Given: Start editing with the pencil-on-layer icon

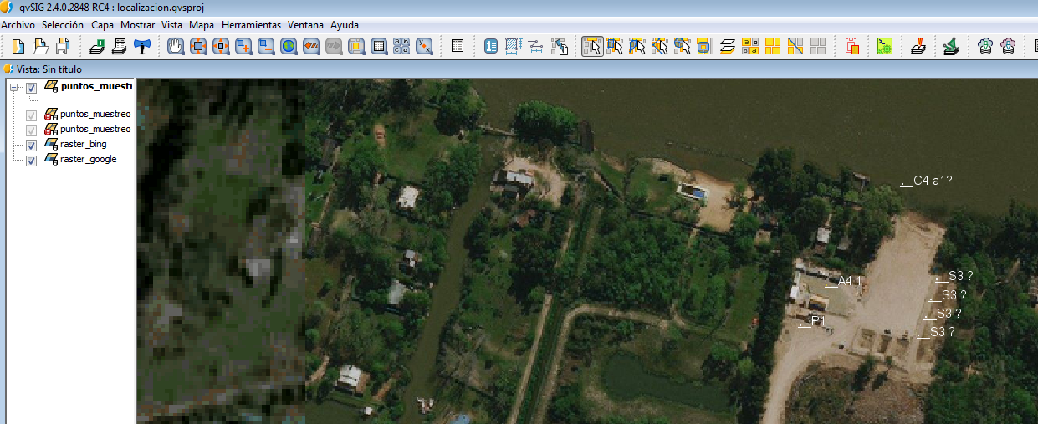Looking at the screenshot, I should (918, 46).
